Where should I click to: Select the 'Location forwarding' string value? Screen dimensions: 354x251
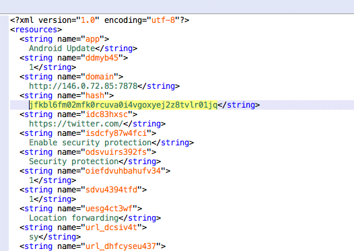click(x=73, y=218)
